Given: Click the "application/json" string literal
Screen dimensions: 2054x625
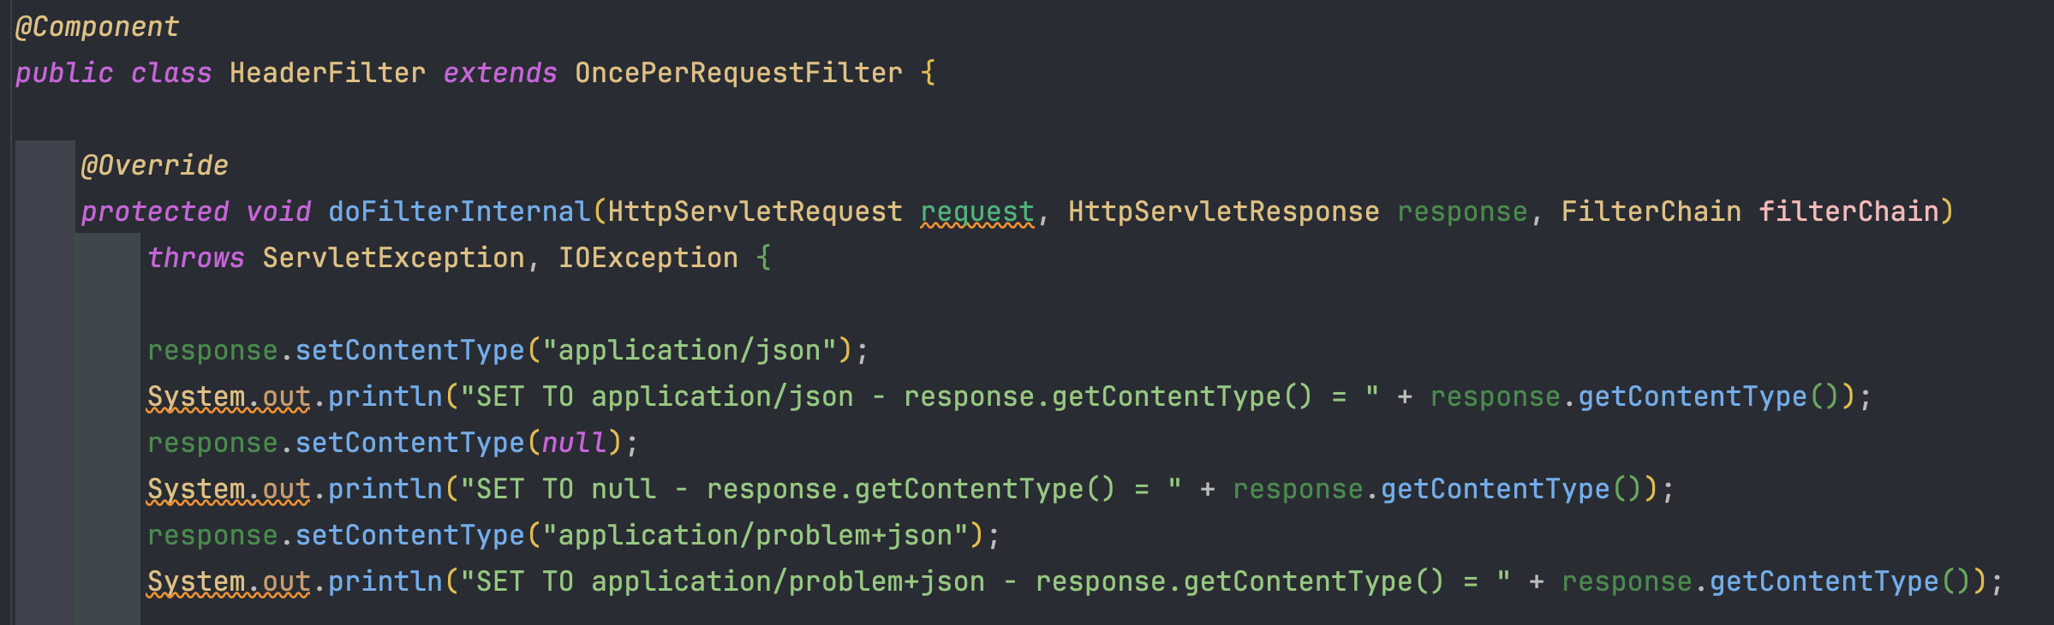Looking at the screenshot, I should (x=689, y=350).
